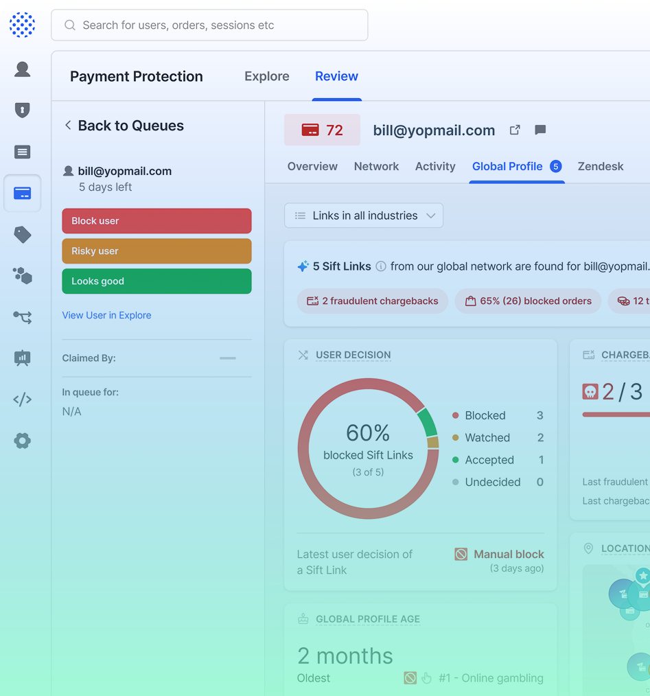Open the Links in all industries dropdown
Image resolution: width=650 pixels, height=696 pixels.
364,216
